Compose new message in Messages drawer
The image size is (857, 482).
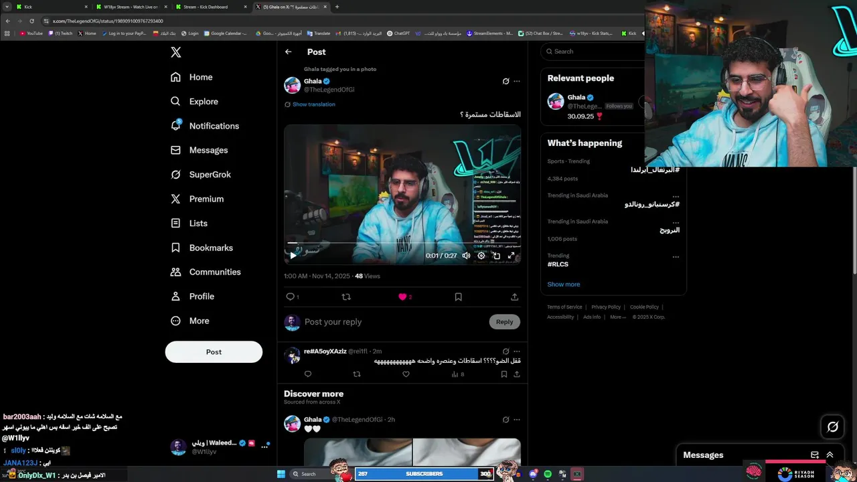815,455
